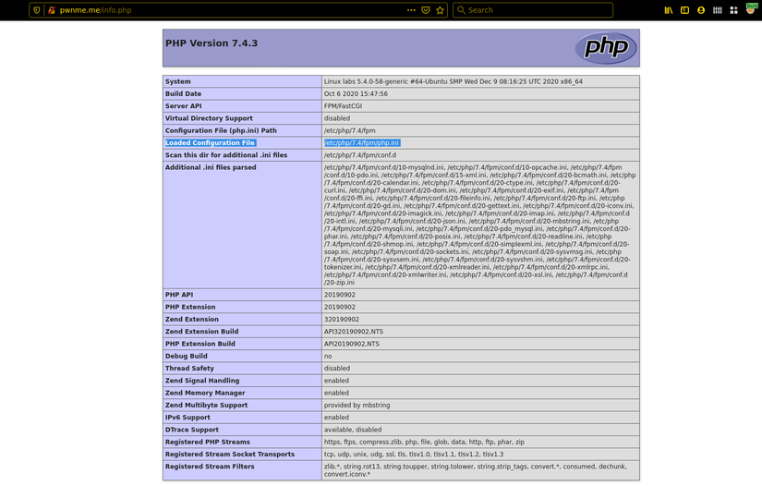Click the Debug Build label
The image size is (762, 486).
pos(187,357)
